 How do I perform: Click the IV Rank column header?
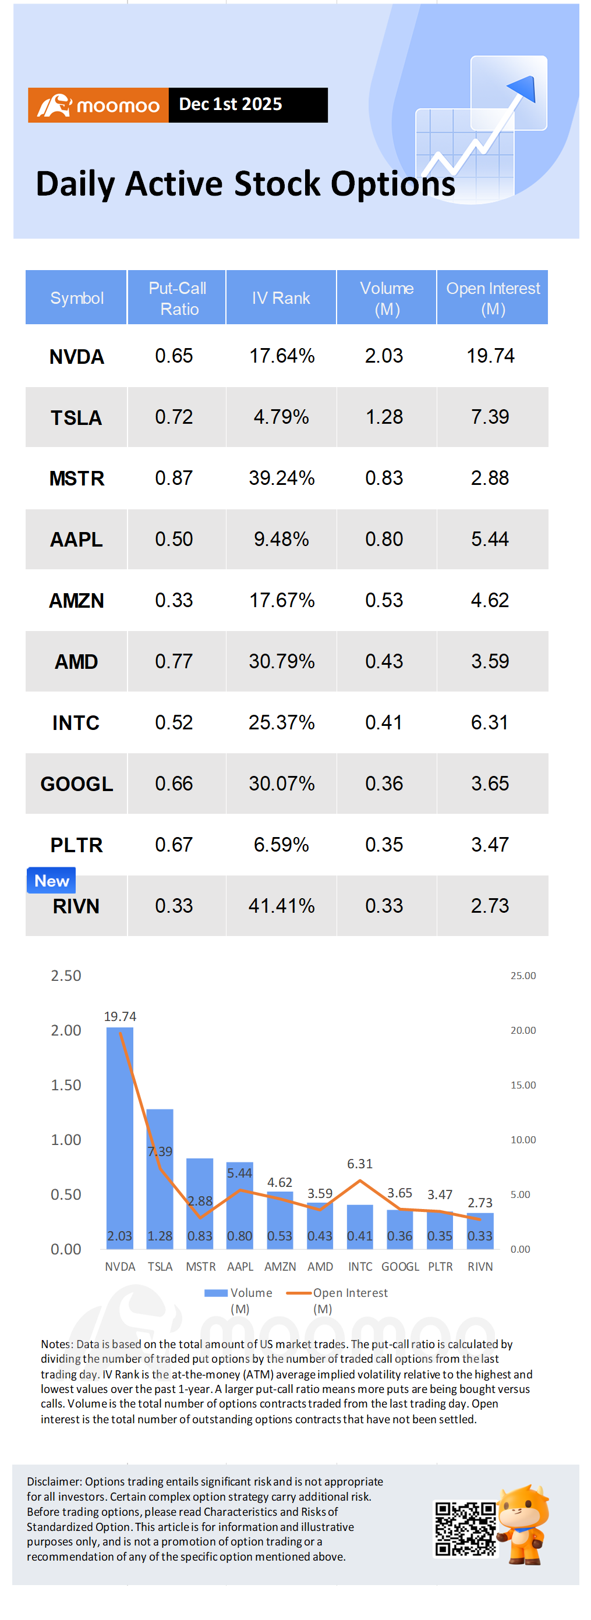(281, 298)
